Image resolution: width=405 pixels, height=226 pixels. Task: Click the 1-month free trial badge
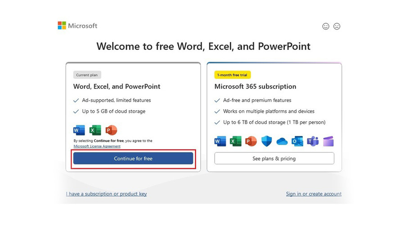(x=233, y=75)
